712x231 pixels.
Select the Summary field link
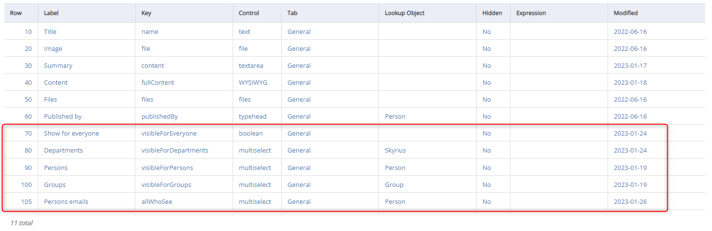coord(58,65)
